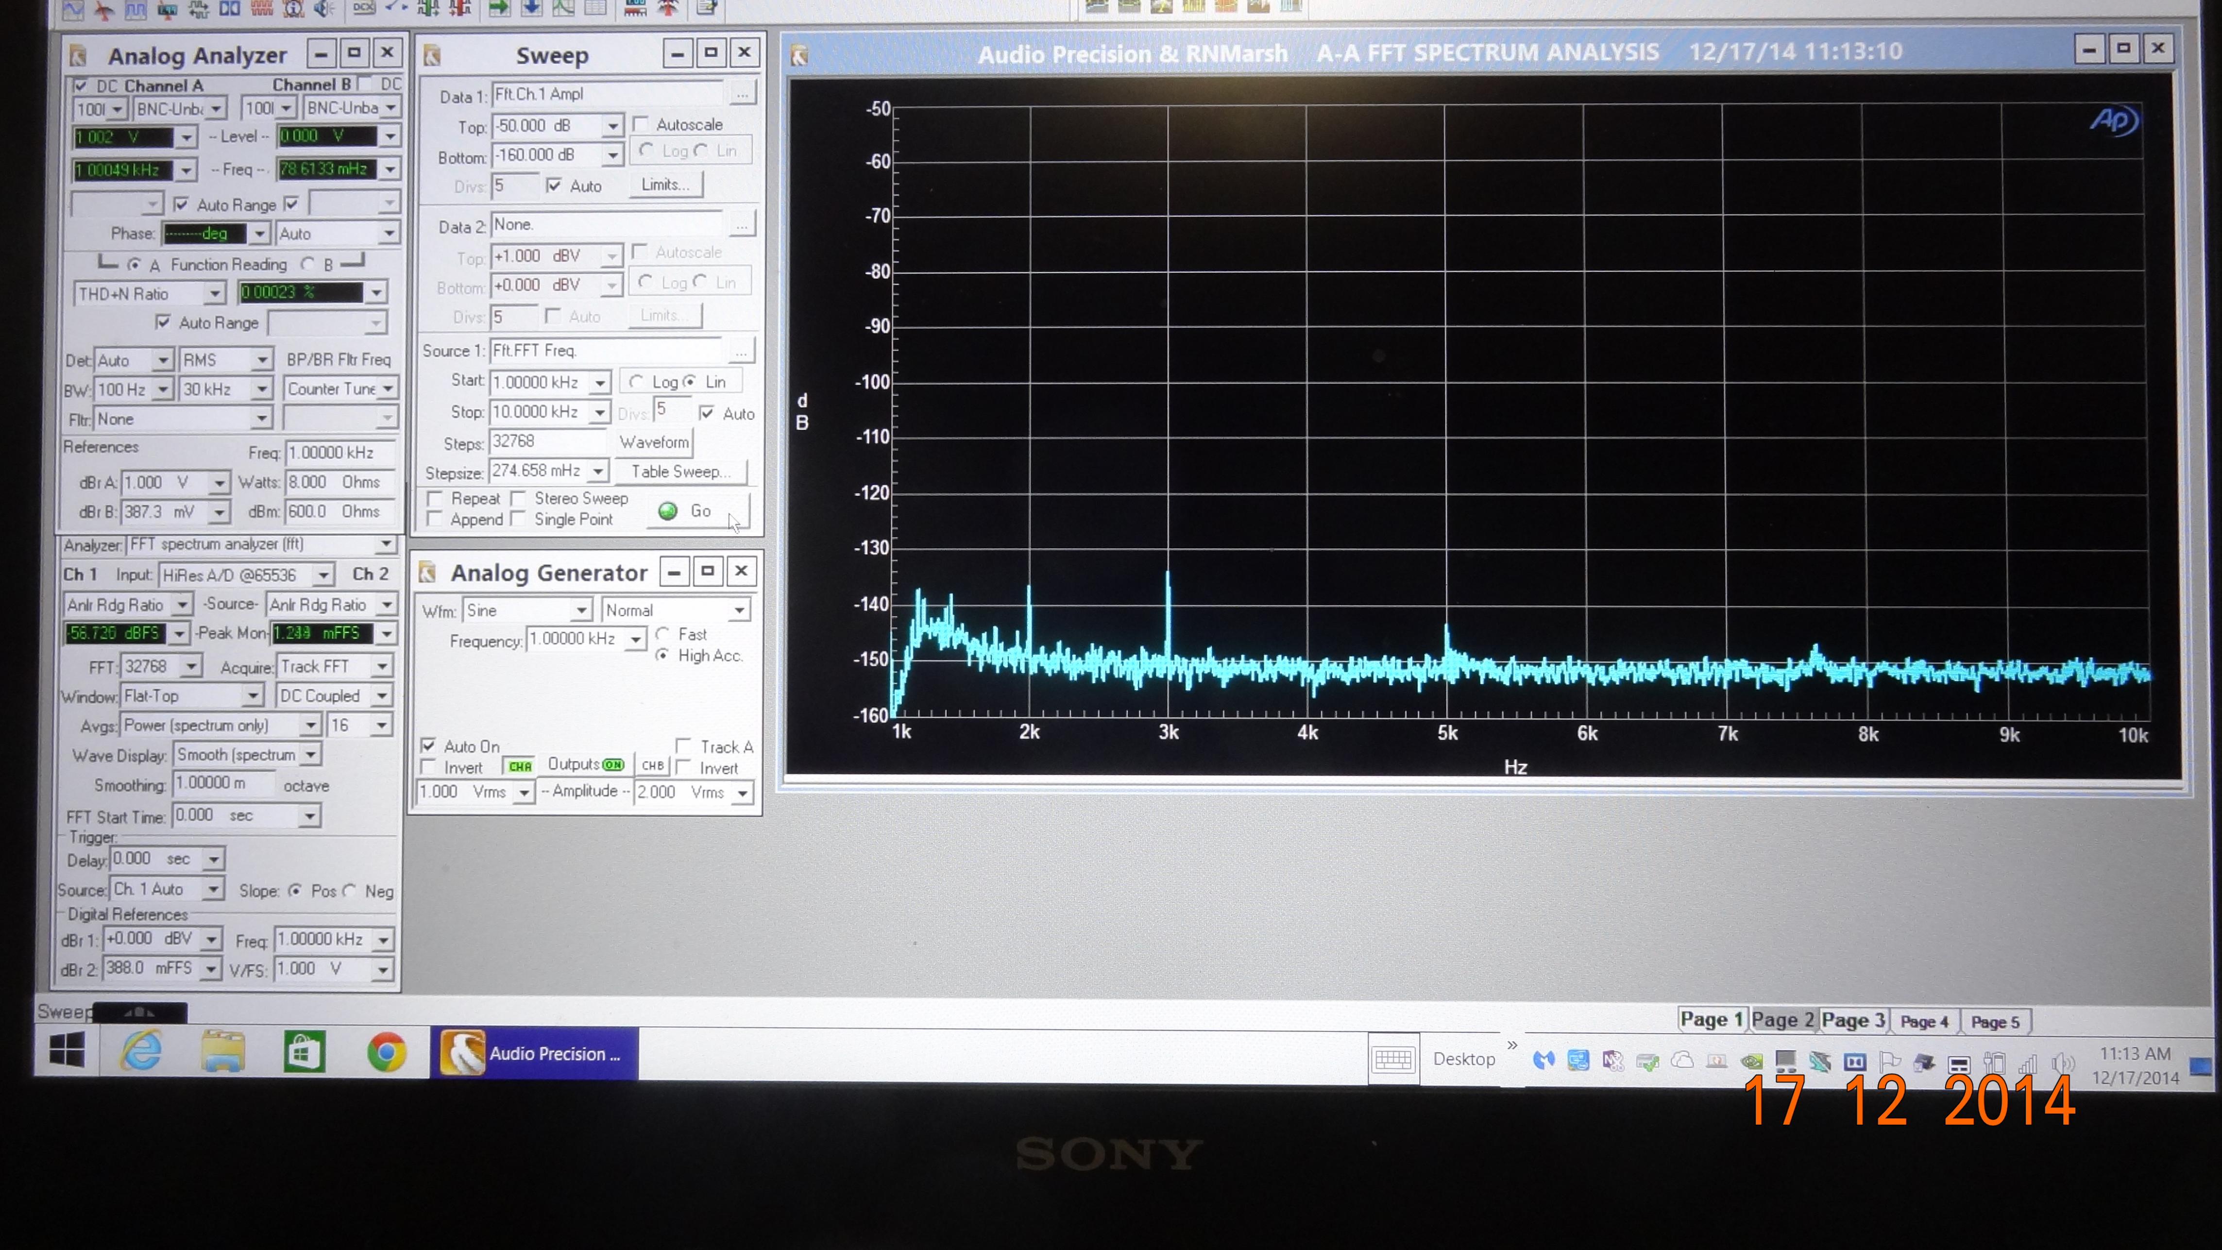Click the blue down-arrow toolbar icon
2222x1250 pixels.
coord(531,8)
